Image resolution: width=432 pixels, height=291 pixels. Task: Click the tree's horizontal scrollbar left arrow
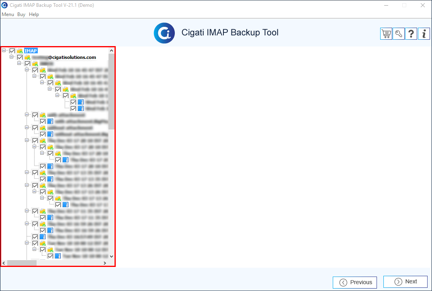pos(4,263)
